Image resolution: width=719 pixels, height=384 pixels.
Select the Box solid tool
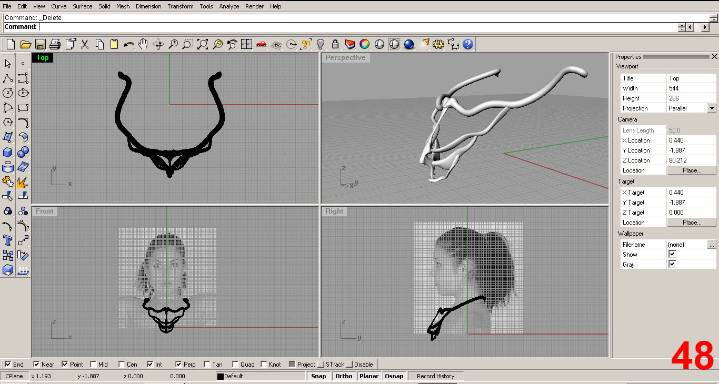click(x=8, y=152)
